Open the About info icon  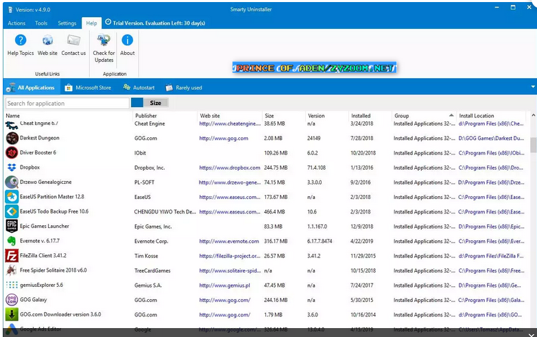(x=127, y=40)
